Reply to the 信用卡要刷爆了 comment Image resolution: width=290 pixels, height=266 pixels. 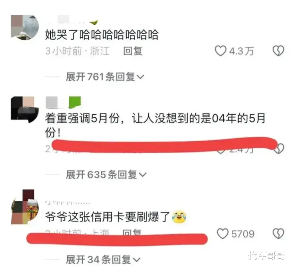132,232
